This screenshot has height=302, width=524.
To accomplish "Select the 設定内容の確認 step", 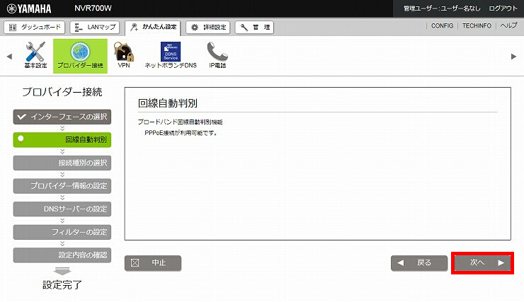I will click(62, 255).
